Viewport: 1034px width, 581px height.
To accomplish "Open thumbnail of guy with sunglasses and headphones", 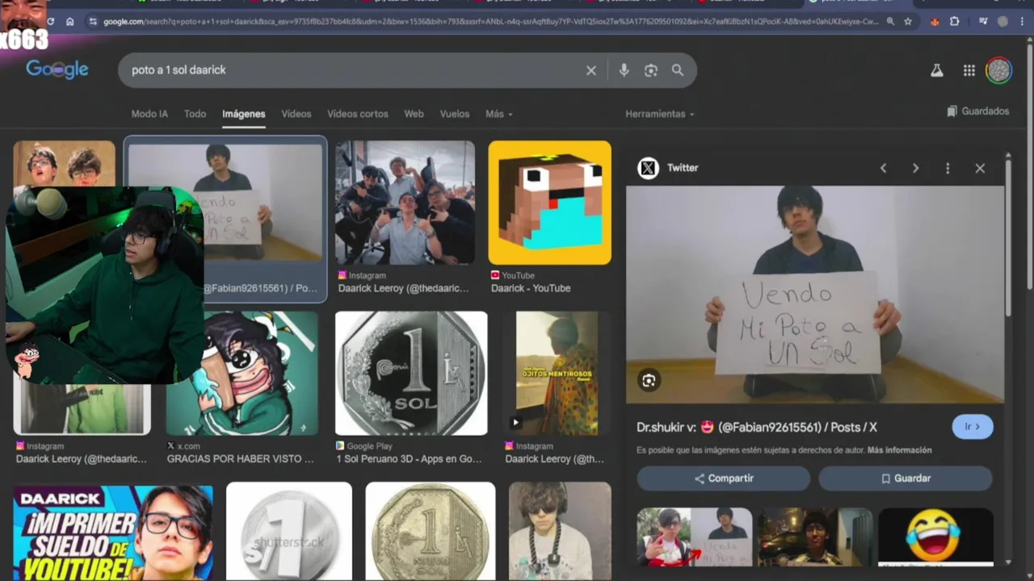I will 559,531.
